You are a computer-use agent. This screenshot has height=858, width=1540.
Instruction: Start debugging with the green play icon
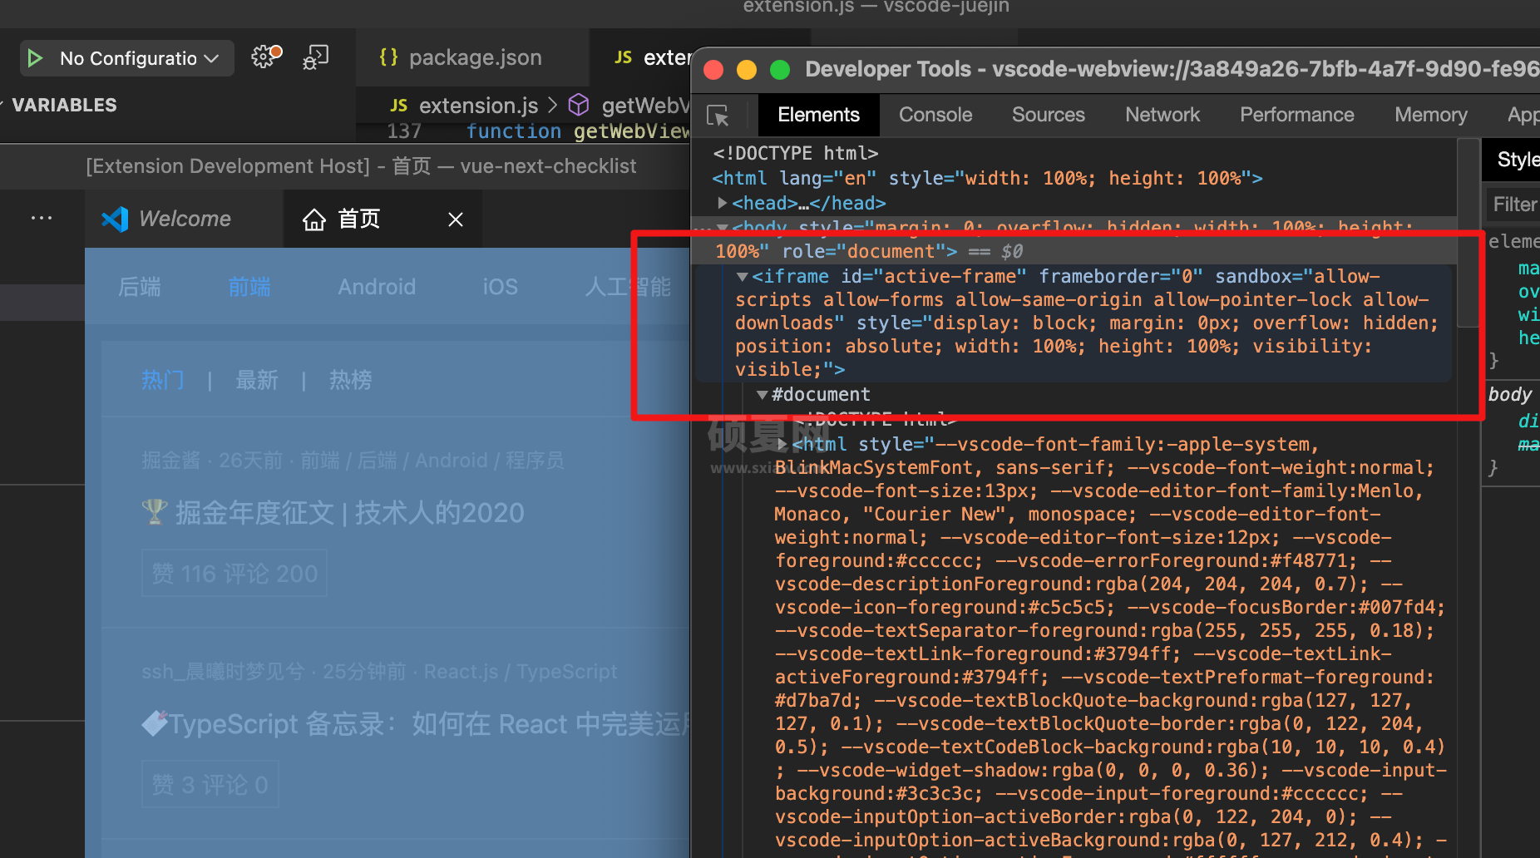coord(35,58)
